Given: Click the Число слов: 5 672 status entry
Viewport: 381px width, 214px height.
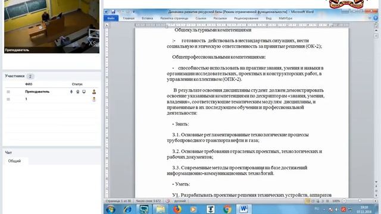Looking at the screenshot, I should pos(148,201).
